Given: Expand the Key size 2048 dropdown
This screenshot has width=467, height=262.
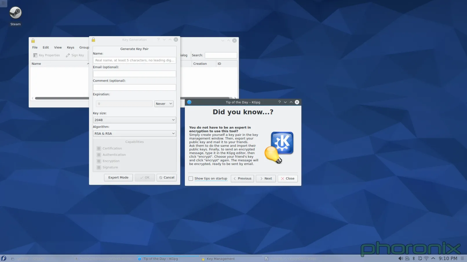Looking at the screenshot, I should point(134,120).
